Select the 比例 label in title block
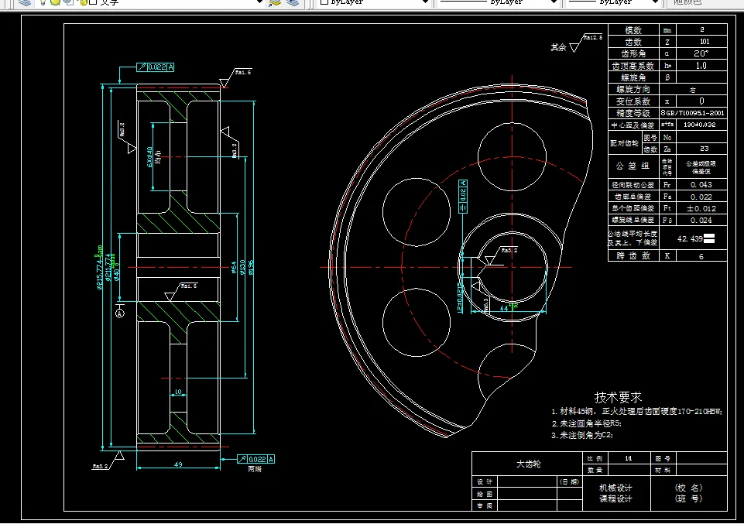Image resolution: width=744 pixels, height=524 pixels. tap(595, 458)
